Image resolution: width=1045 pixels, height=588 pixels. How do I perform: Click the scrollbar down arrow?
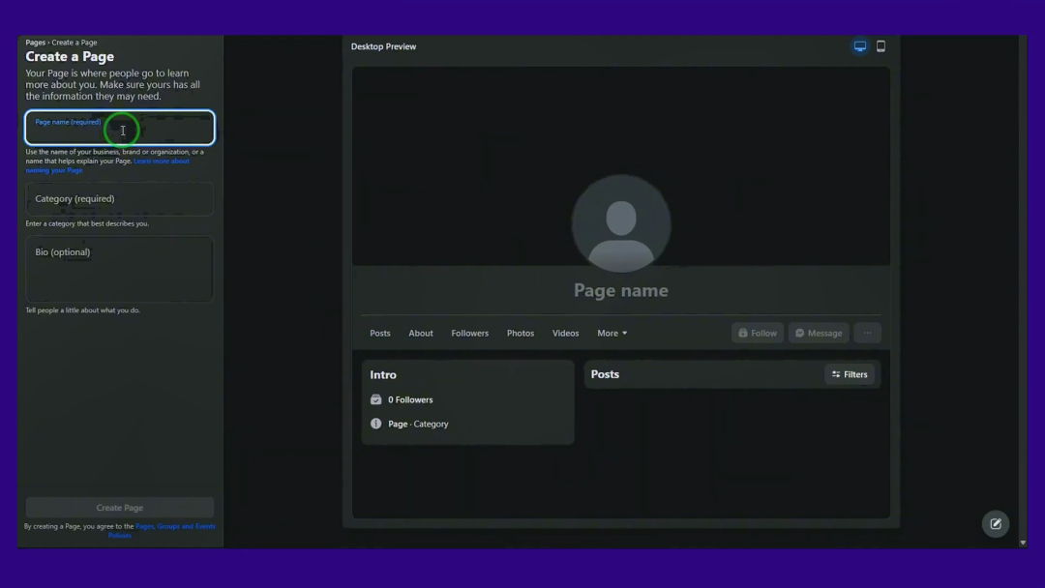coord(1023,543)
